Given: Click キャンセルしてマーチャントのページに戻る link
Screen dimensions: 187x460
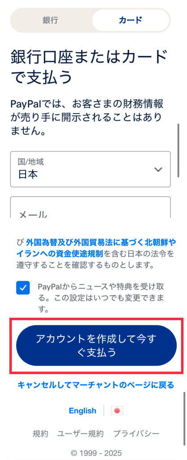Looking at the screenshot, I should pyautogui.click(x=96, y=385).
